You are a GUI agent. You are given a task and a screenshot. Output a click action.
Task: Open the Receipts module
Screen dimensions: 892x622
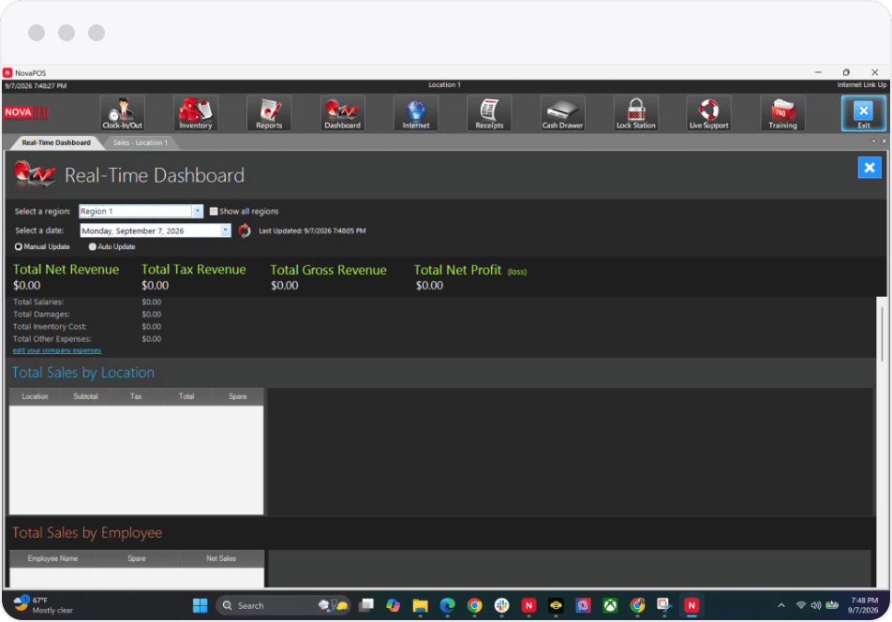point(489,113)
